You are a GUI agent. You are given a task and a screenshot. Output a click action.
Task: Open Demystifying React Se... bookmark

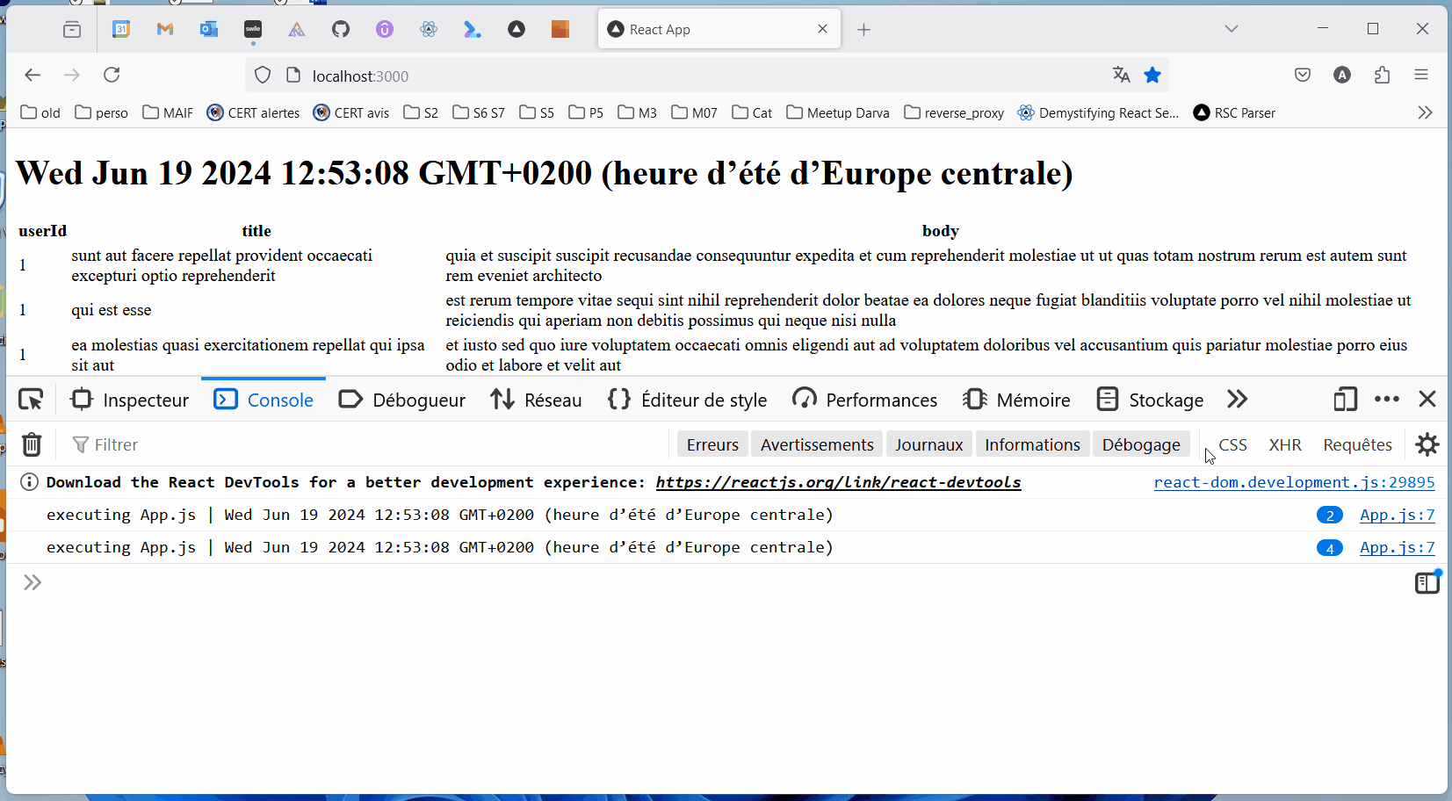[x=1098, y=112]
